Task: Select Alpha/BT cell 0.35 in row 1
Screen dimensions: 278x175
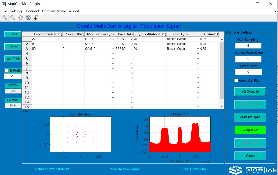Action: click(209, 39)
